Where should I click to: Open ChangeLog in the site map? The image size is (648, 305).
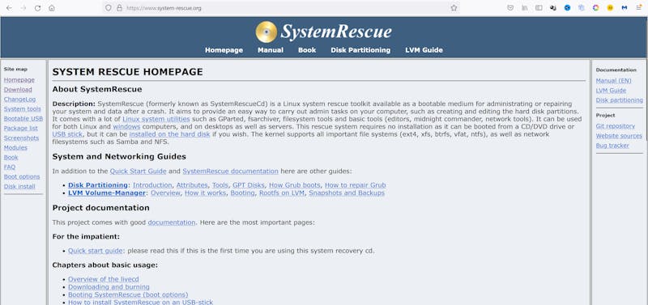[19, 100]
